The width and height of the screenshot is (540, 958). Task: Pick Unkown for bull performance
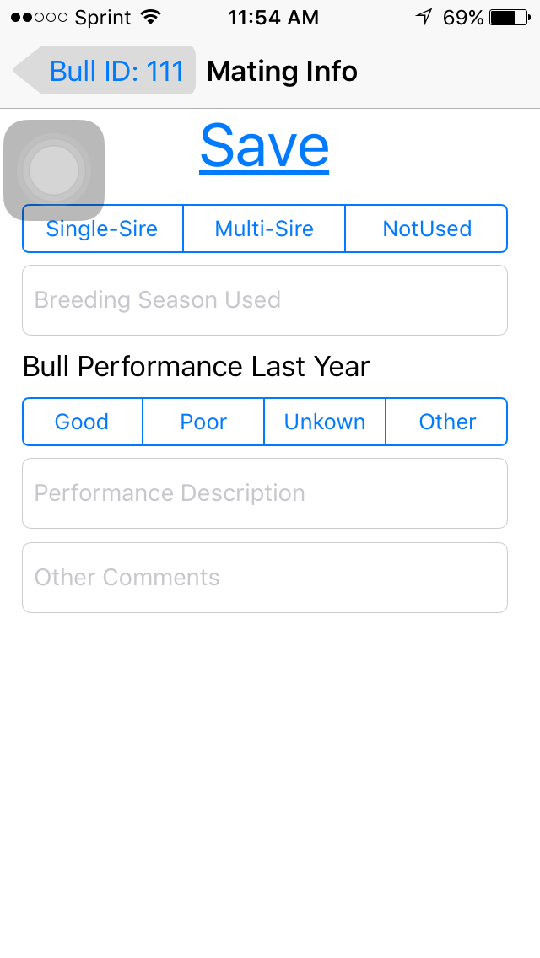pos(325,422)
